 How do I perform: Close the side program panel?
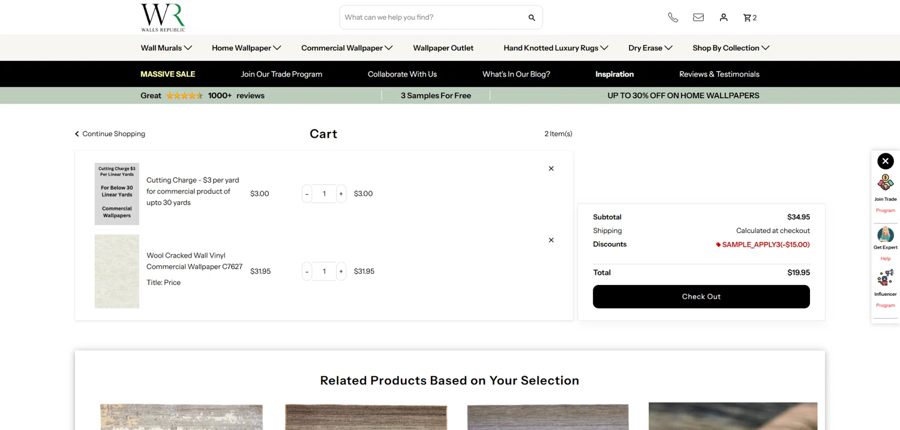pyautogui.click(x=886, y=161)
